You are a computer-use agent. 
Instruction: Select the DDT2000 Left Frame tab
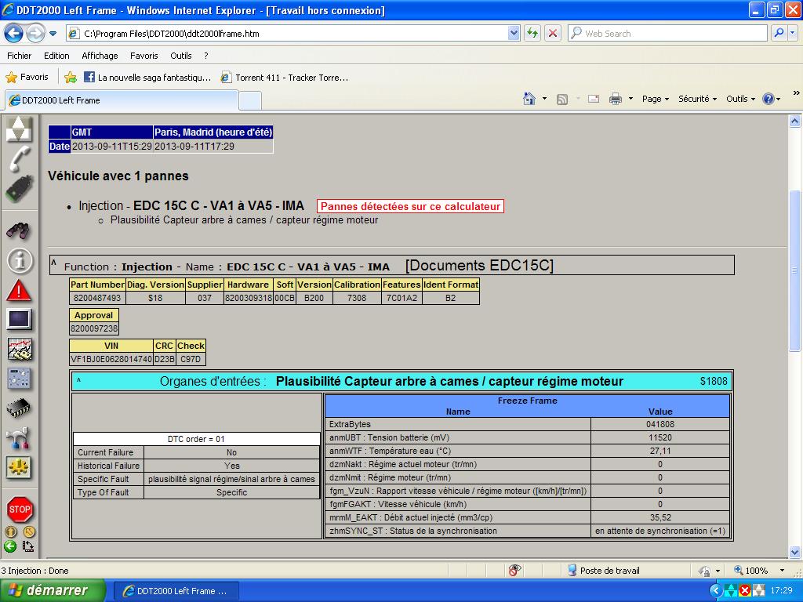(x=122, y=100)
